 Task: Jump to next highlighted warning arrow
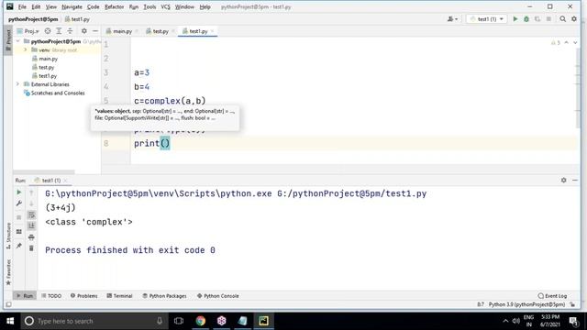(x=575, y=43)
